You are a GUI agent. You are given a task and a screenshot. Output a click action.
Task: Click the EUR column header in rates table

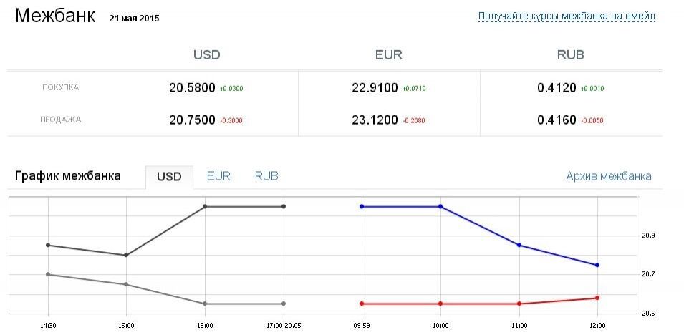[x=389, y=54]
